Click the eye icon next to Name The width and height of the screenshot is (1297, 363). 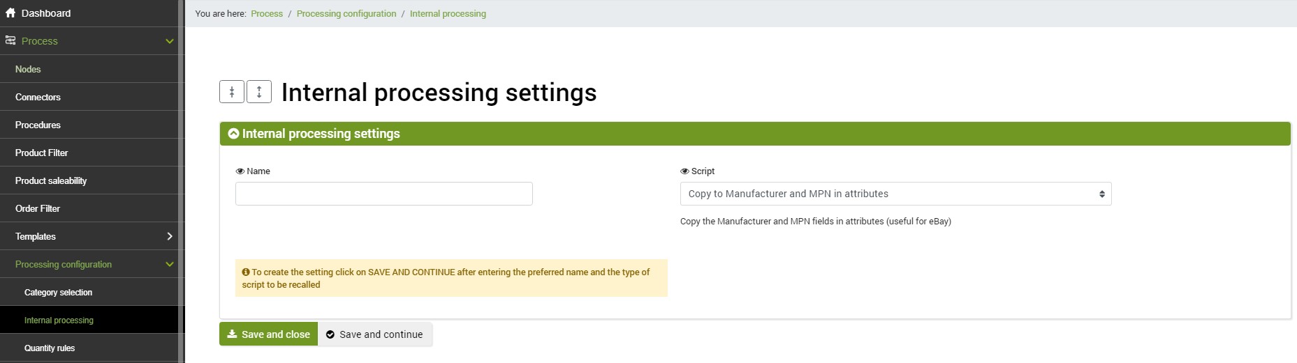click(x=240, y=171)
